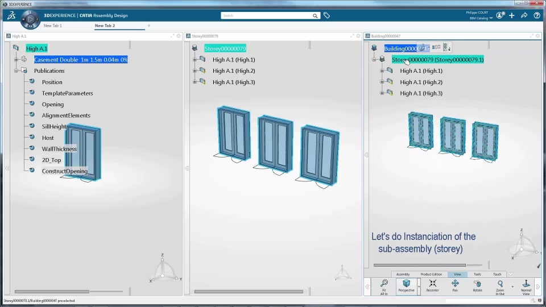Select the ConstructOpening publication
Viewport: 546px width, 307px height.
click(65, 171)
